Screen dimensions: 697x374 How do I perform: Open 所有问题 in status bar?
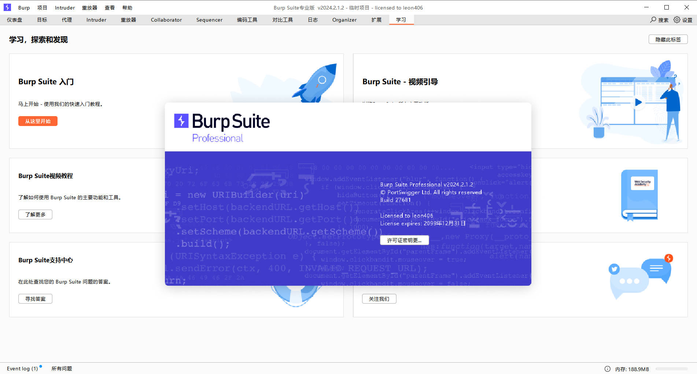click(62, 369)
